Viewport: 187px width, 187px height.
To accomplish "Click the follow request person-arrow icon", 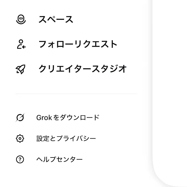I will 21,44.
